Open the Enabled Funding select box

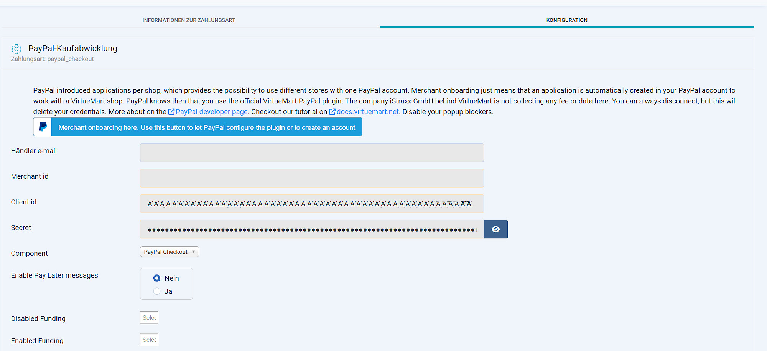tap(149, 340)
